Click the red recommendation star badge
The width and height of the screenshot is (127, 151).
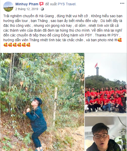point(41,4)
